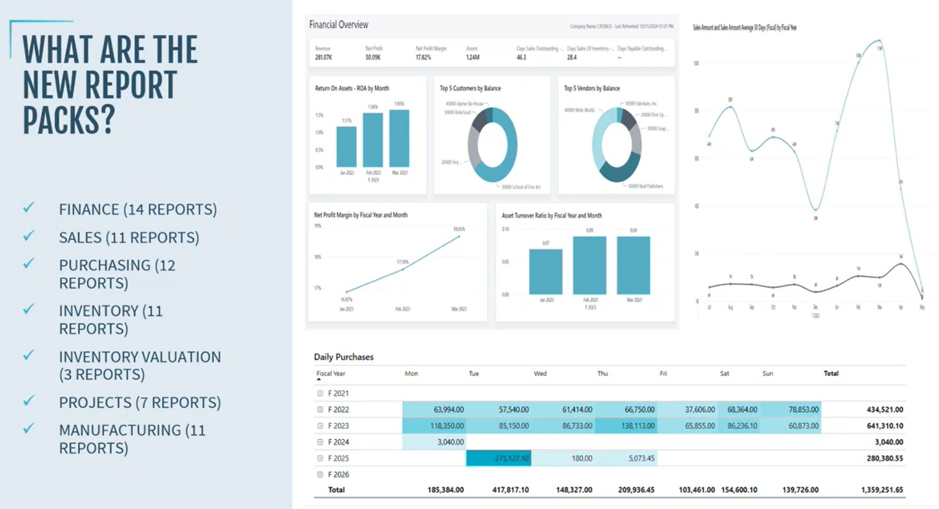Click the Top 5 Customers by Balance donut chart
The image size is (939, 509).
[492, 145]
